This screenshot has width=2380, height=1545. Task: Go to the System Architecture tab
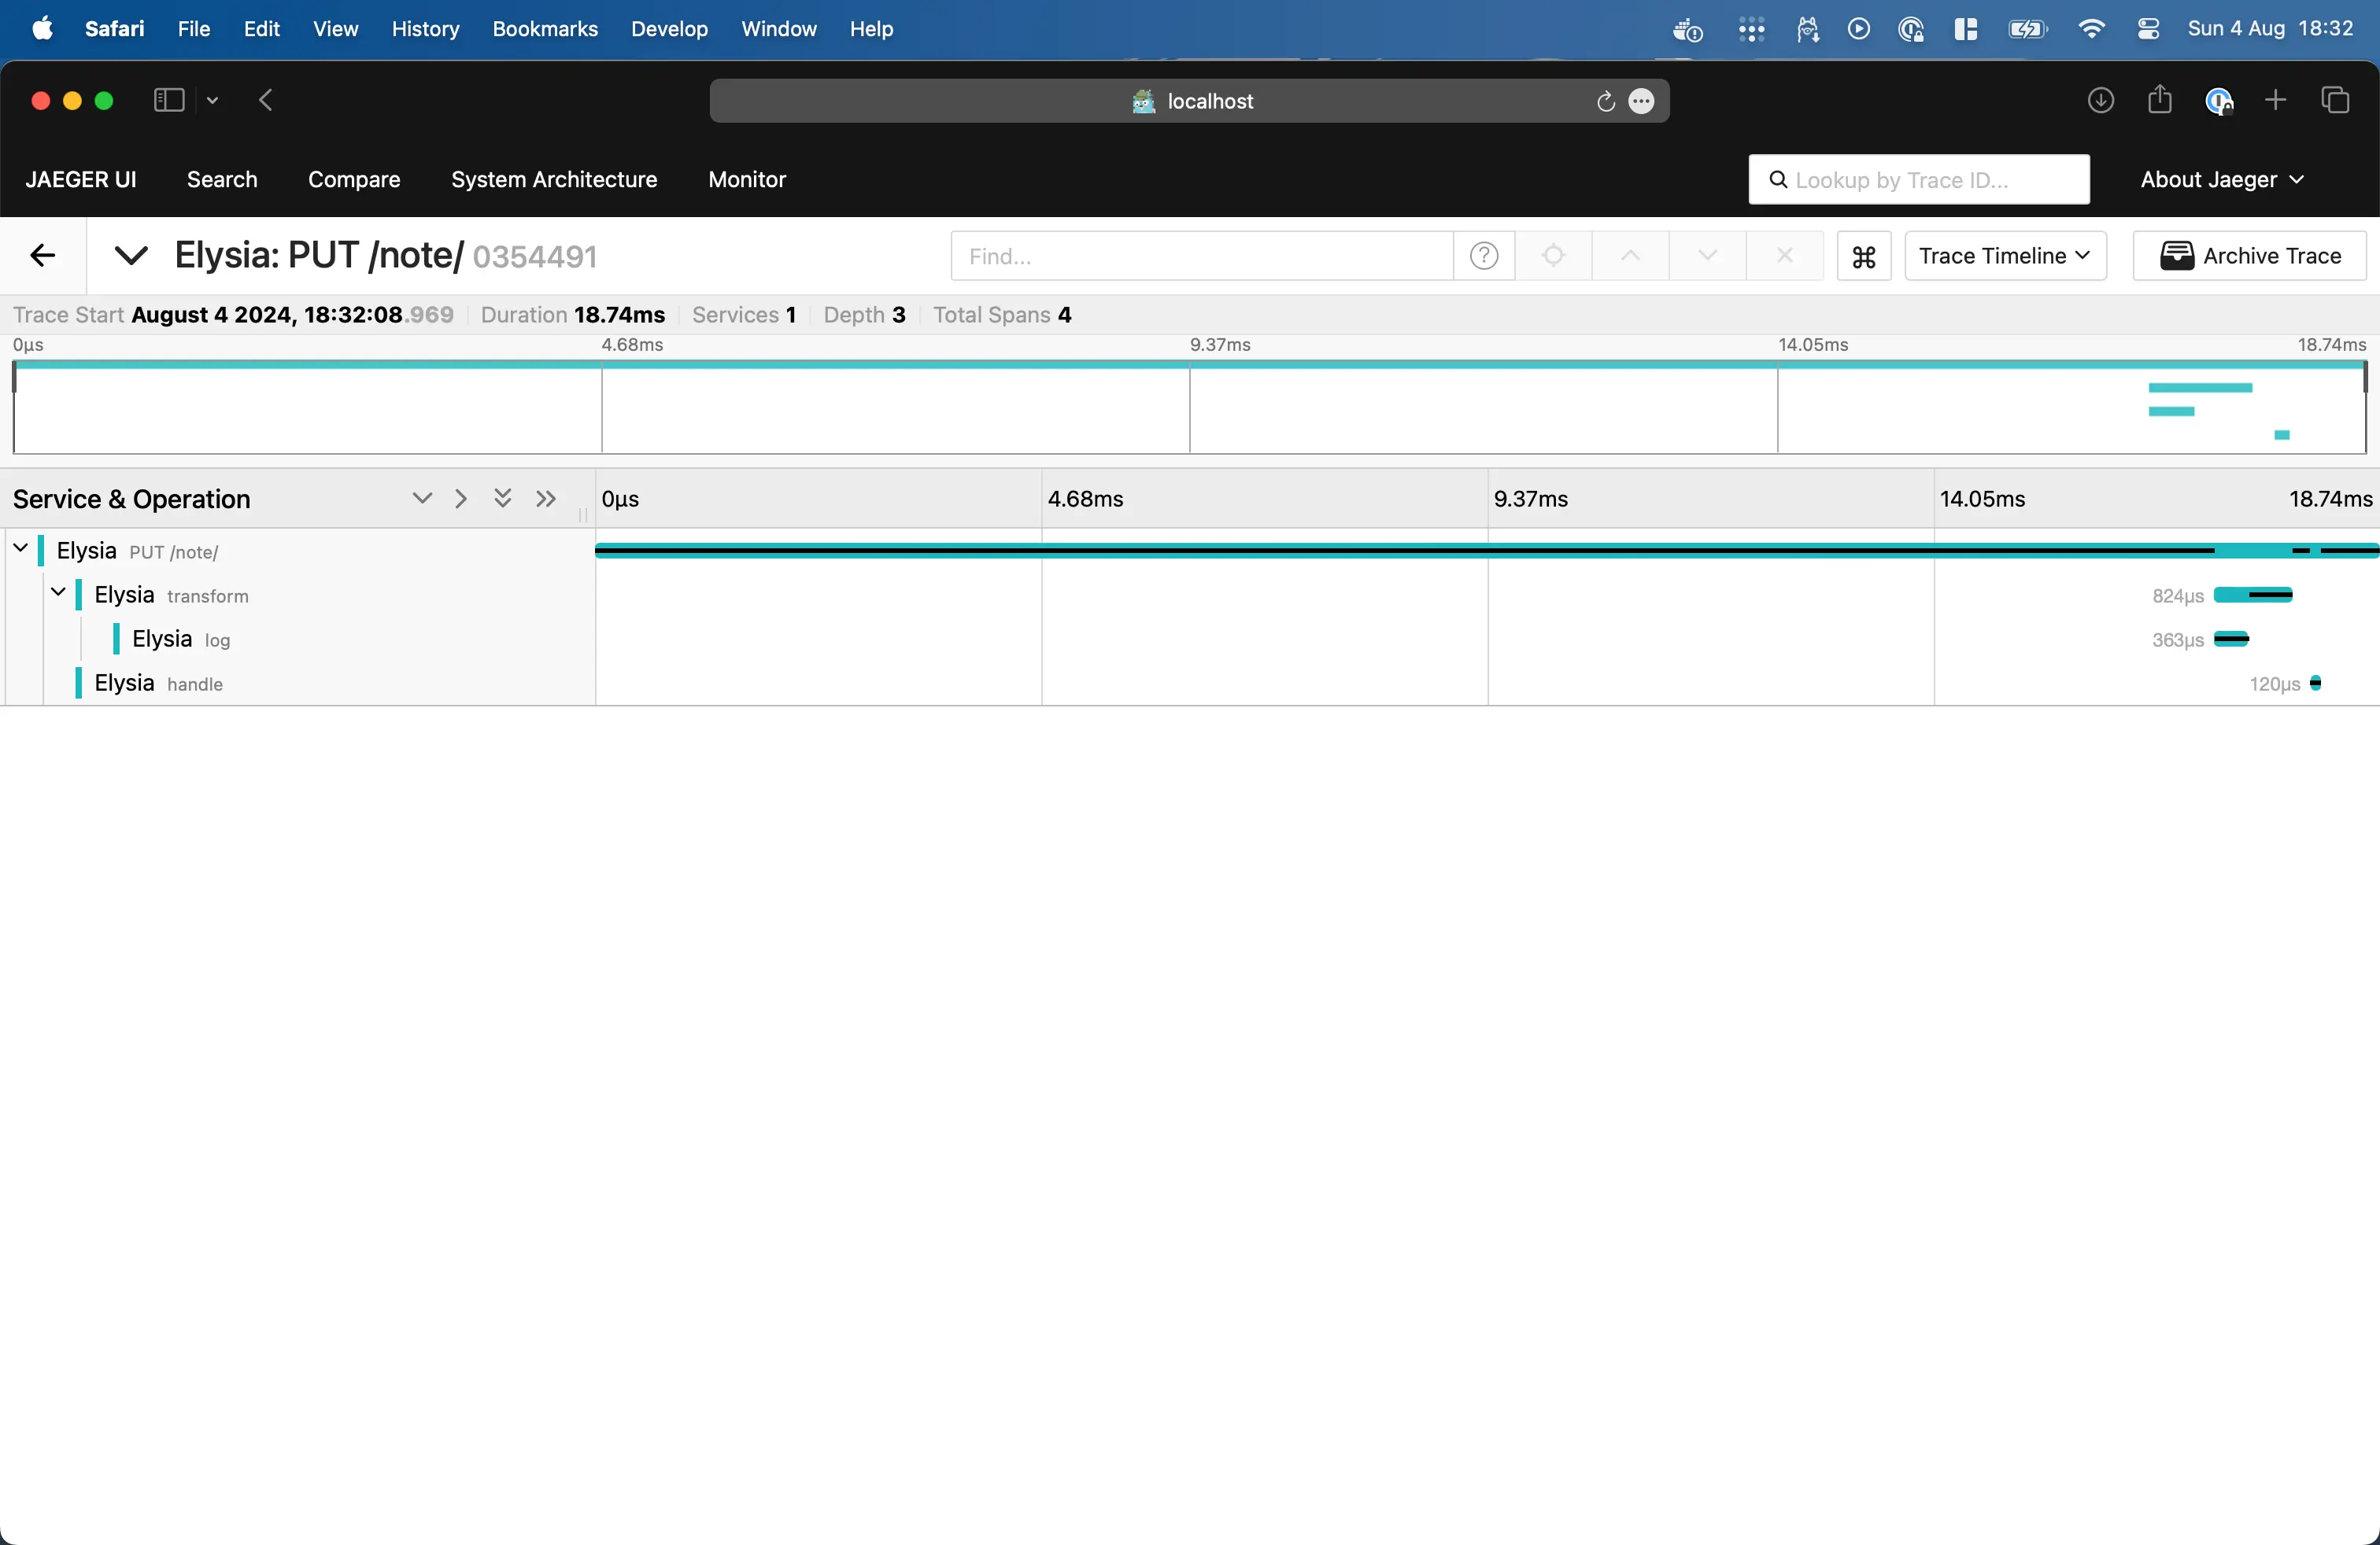pos(553,180)
